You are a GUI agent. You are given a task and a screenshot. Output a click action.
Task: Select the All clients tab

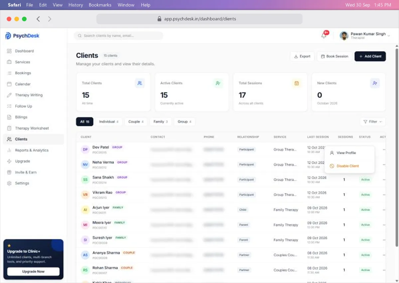click(84, 122)
